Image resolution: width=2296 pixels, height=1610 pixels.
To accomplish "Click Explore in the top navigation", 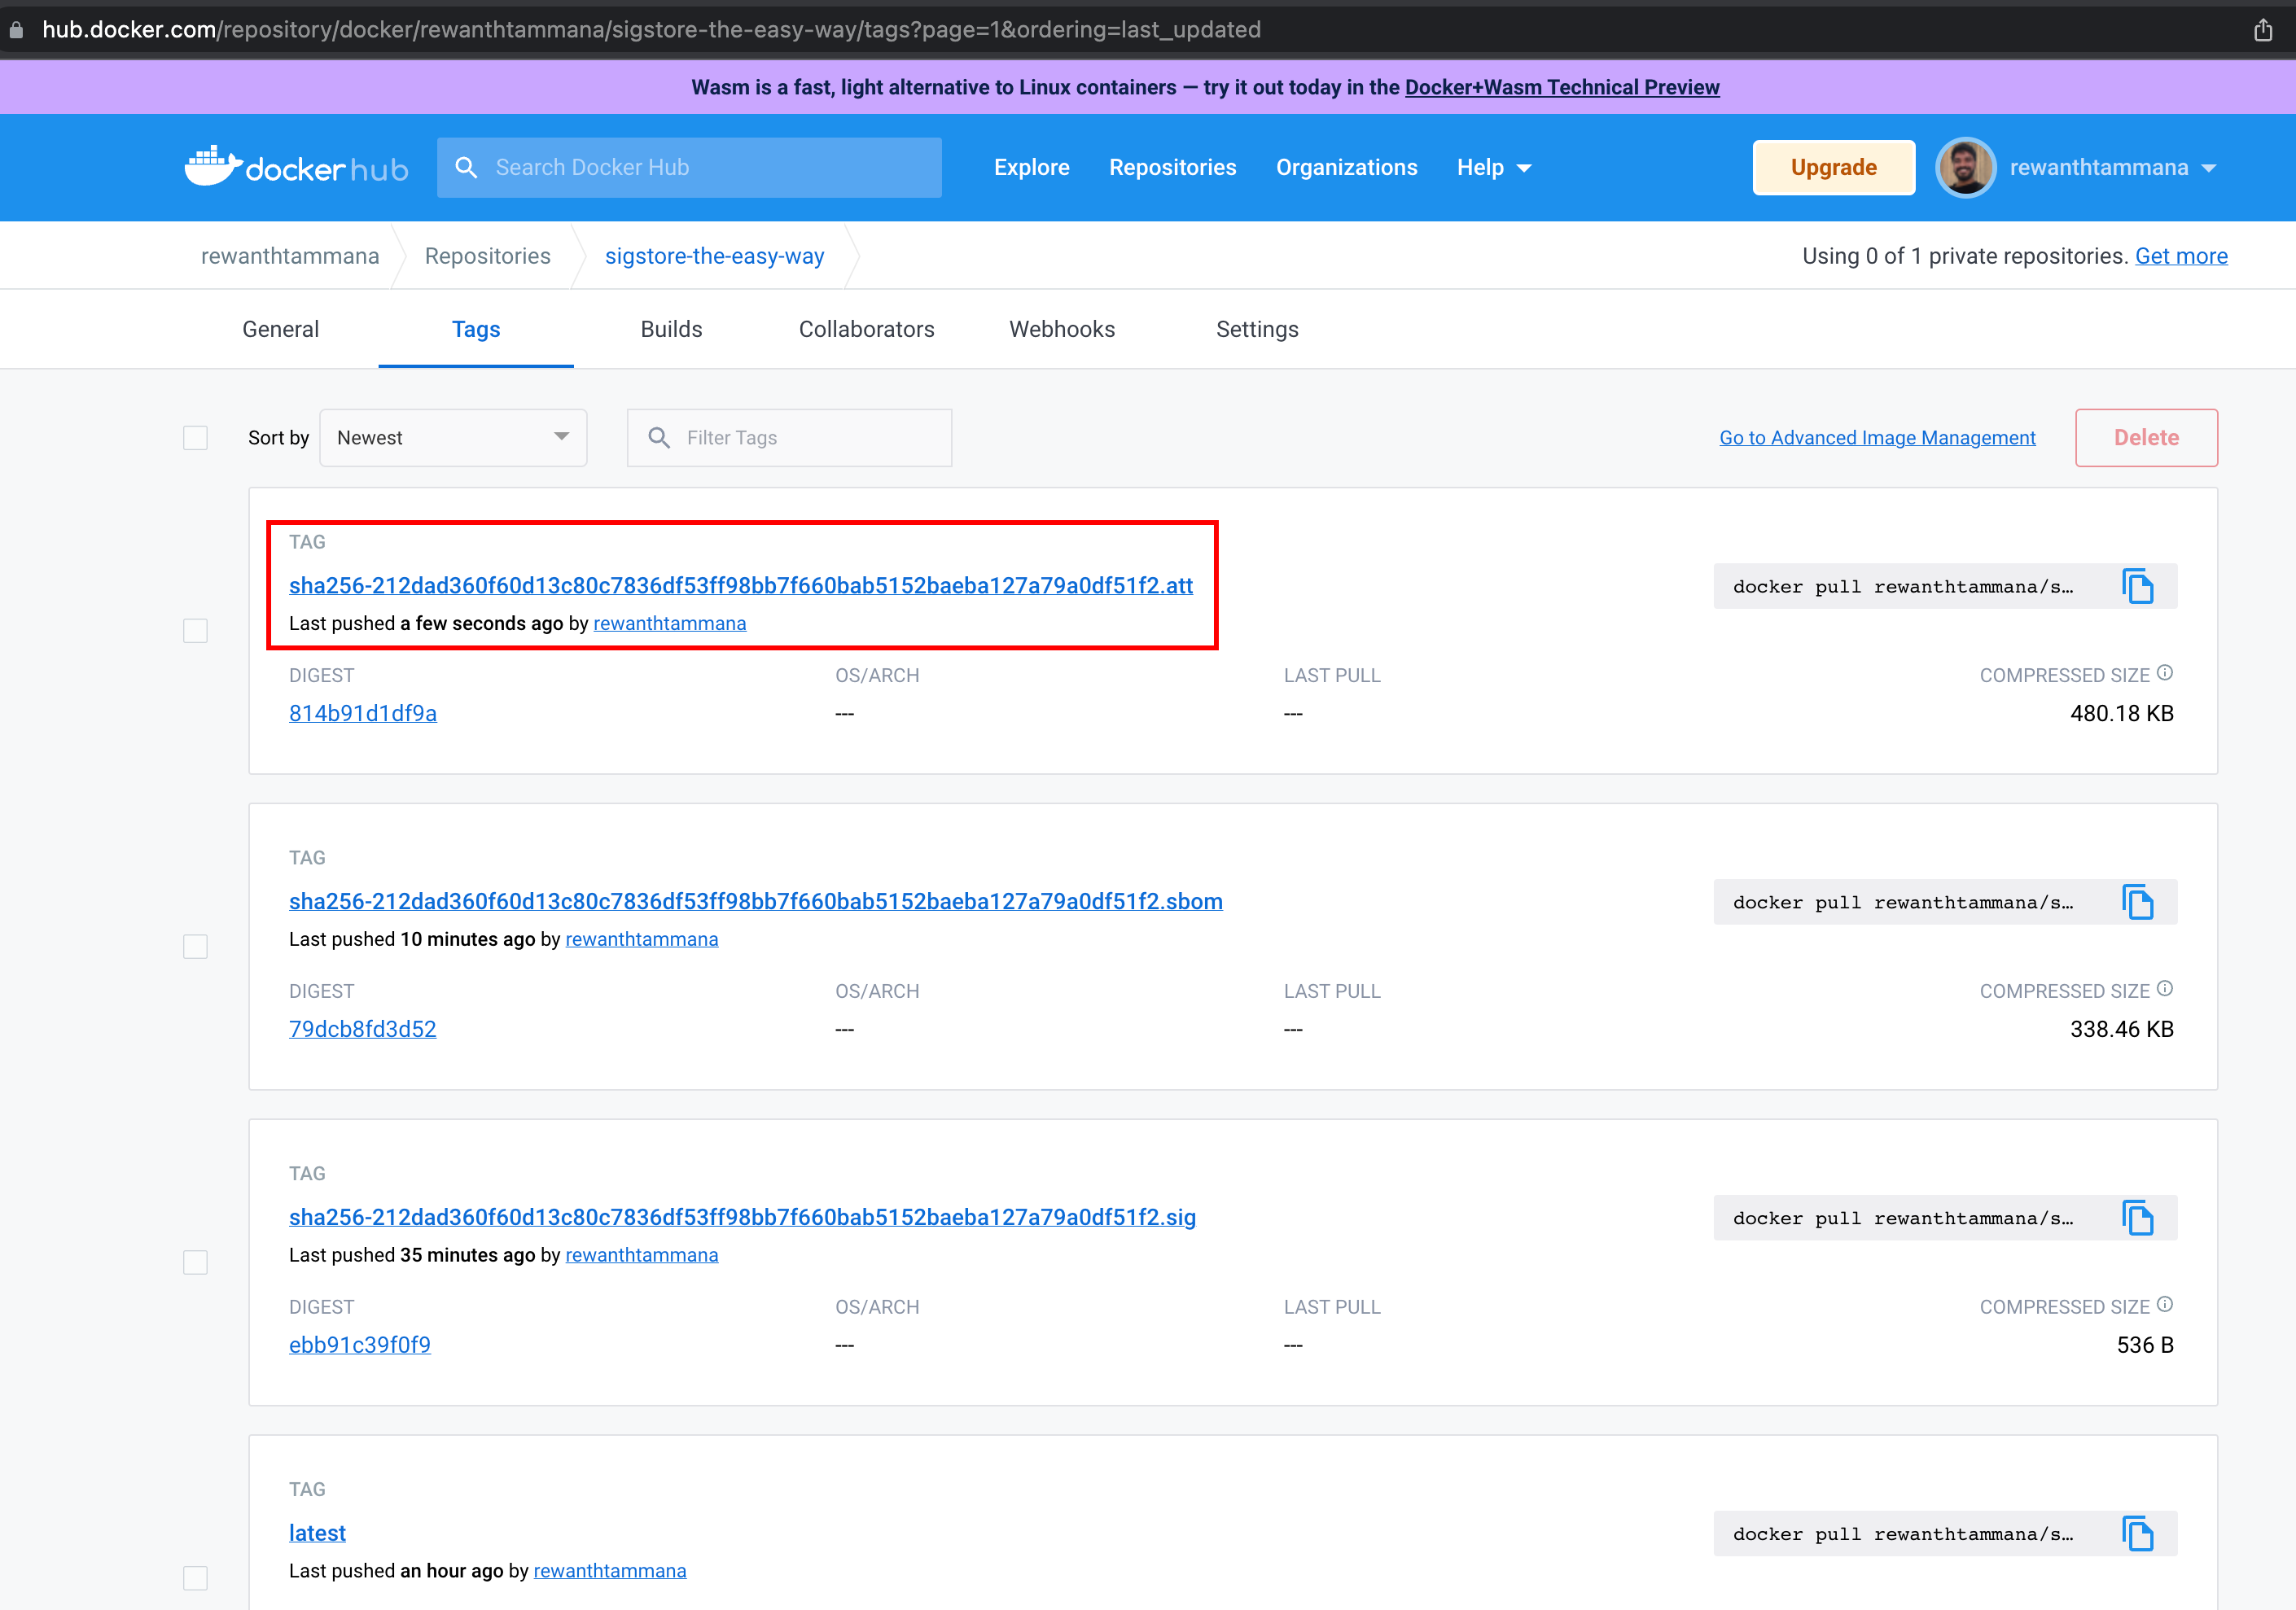I will click(1032, 168).
